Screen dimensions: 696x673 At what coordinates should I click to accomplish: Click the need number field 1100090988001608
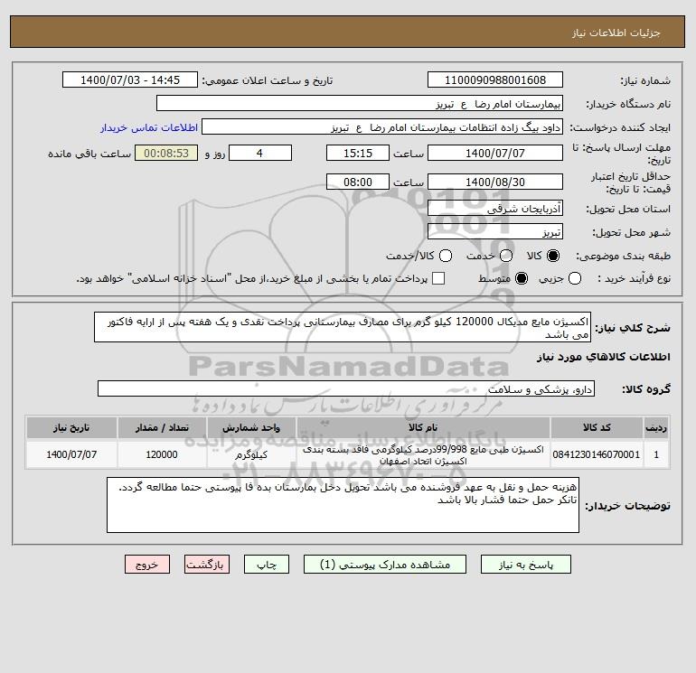[495, 79]
